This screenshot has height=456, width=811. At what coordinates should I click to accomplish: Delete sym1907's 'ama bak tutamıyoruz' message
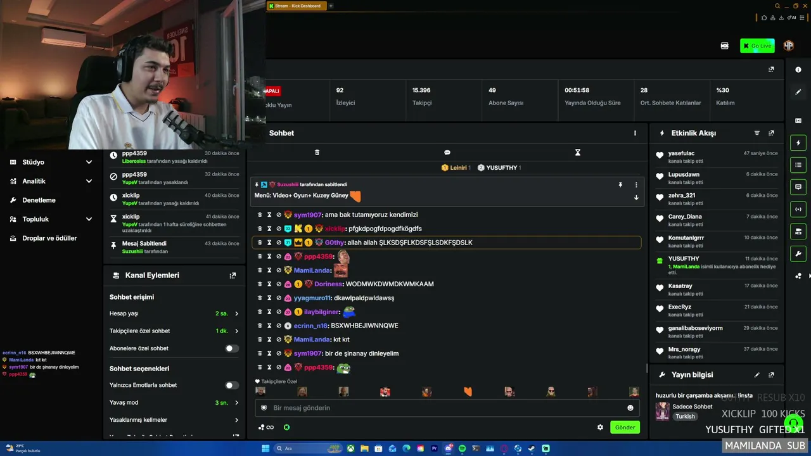pos(260,215)
